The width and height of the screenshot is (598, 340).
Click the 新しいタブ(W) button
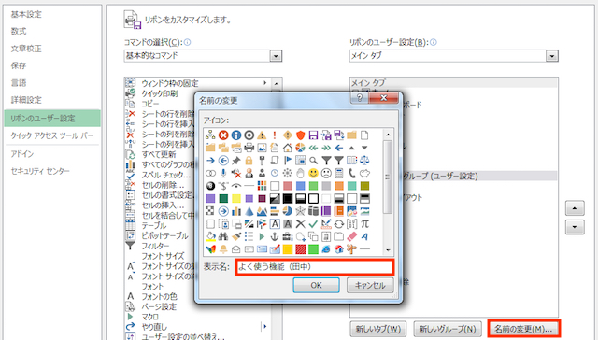pyautogui.click(x=377, y=329)
